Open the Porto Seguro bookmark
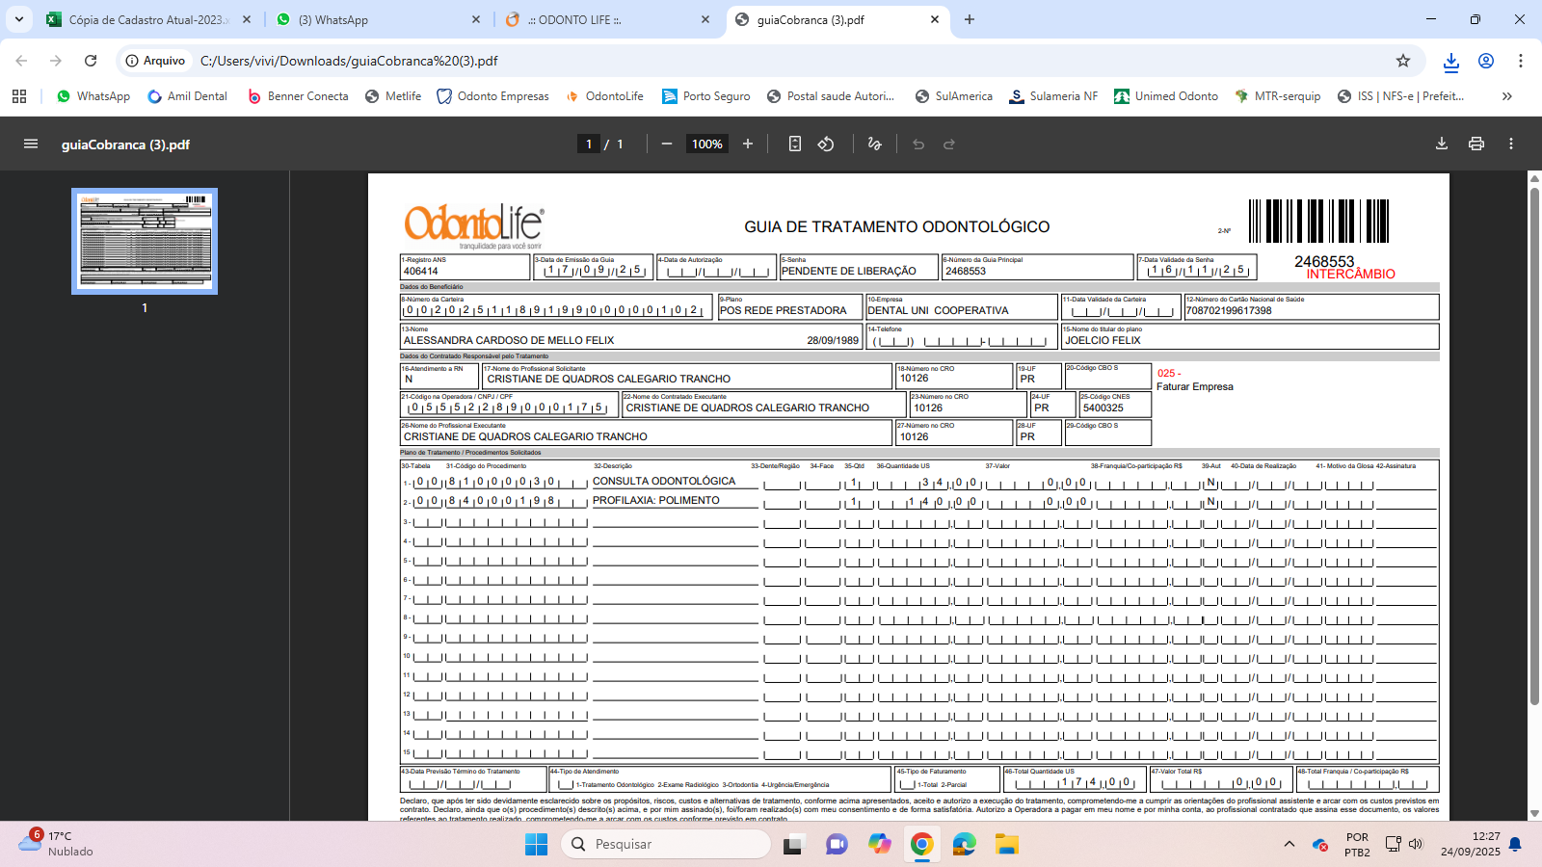 tap(706, 96)
